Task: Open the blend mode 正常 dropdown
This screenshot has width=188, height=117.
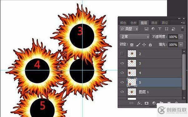Action: click(x=135, y=37)
